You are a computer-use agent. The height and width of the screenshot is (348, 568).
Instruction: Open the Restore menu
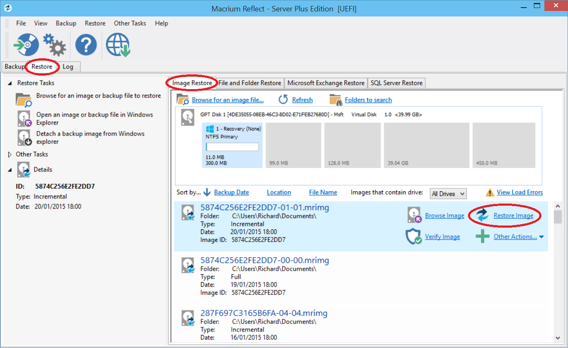coord(95,23)
